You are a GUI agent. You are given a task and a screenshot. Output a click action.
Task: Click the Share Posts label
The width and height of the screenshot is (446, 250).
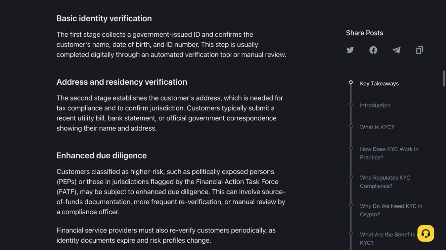click(x=365, y=33)
